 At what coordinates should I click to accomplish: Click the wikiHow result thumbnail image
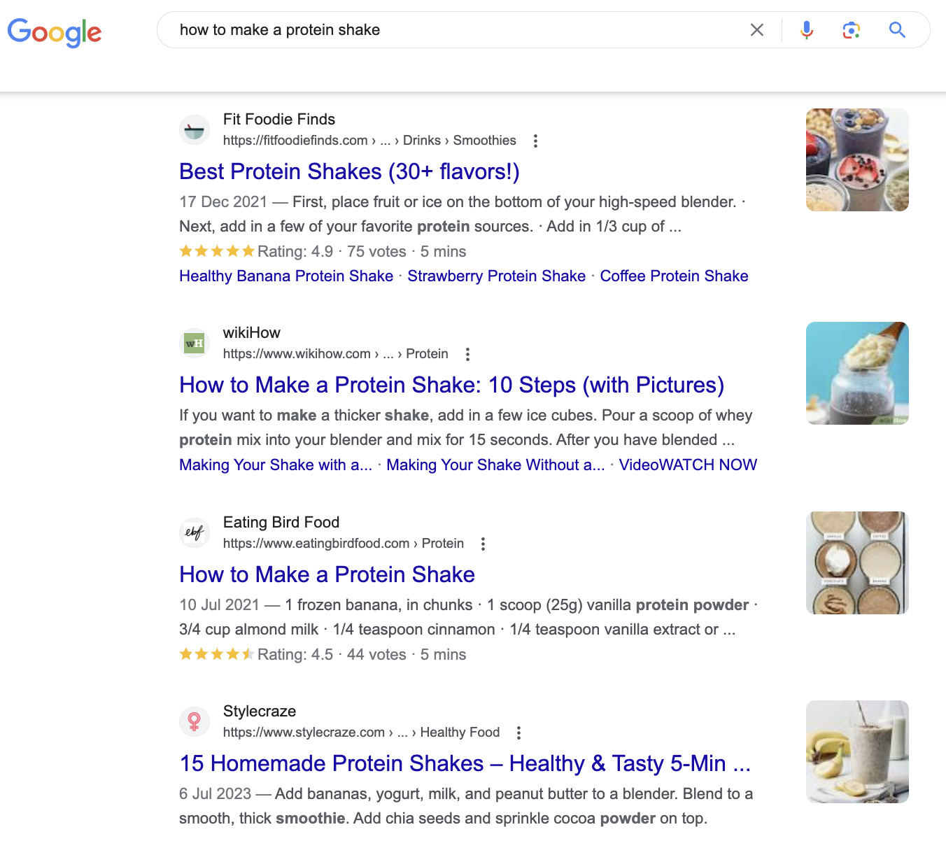[x=856, y=372]
